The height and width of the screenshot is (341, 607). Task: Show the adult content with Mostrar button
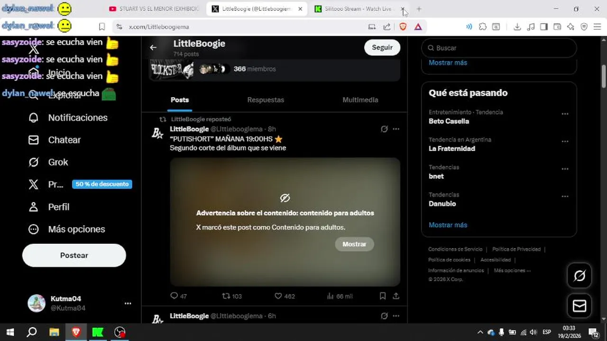(354, 244)
